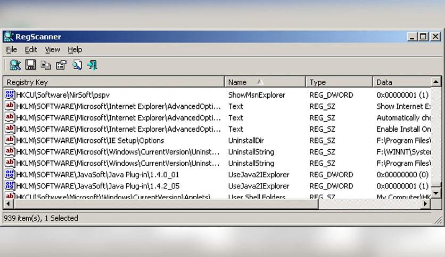
Task: Click the horizontal scrollbar thumb
Action: [x=166, y=203]
